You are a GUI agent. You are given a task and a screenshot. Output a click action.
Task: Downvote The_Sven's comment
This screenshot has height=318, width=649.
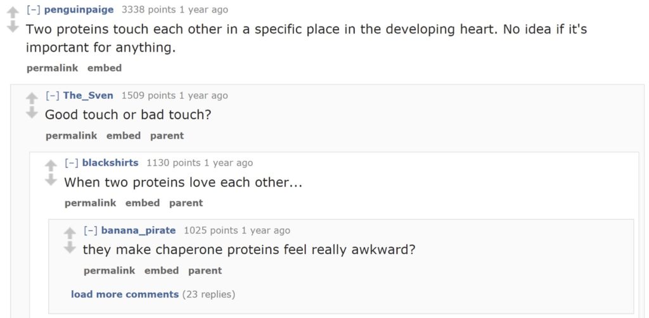32,112
